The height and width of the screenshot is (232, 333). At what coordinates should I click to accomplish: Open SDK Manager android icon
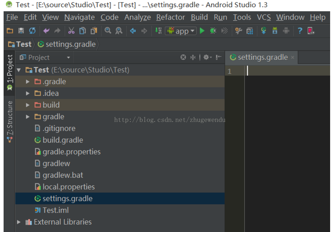286,31
